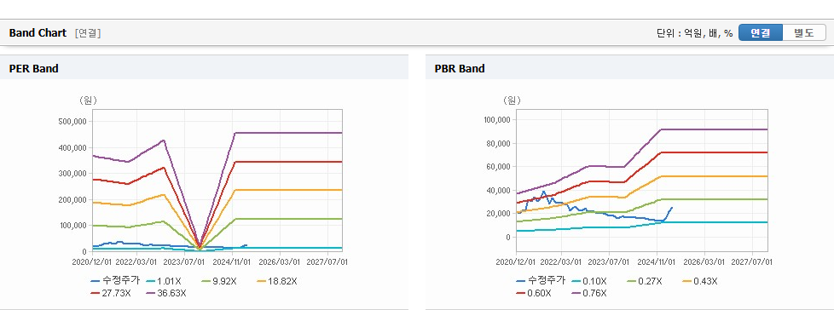The image size is (834, 310).
Task: Toggle 18.82X legend series
Action: tap(276, 281)
